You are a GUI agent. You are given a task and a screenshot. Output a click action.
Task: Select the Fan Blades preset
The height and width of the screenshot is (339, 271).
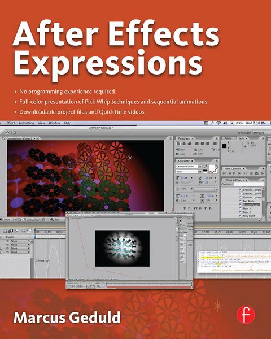pos(249,201)
